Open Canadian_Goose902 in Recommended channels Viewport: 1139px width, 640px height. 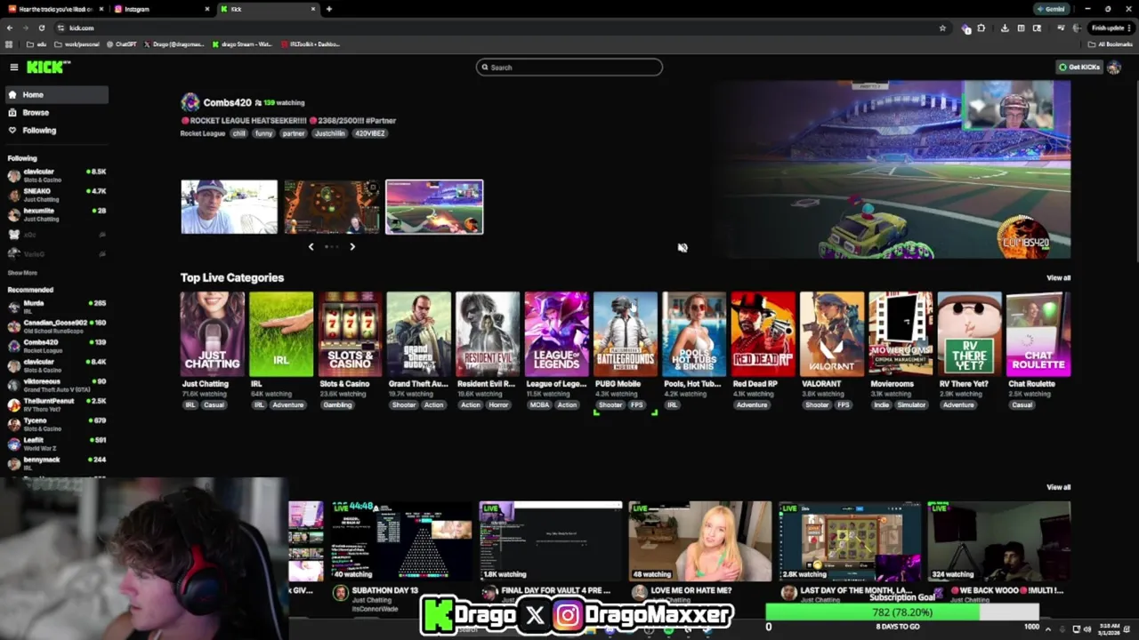55,326
